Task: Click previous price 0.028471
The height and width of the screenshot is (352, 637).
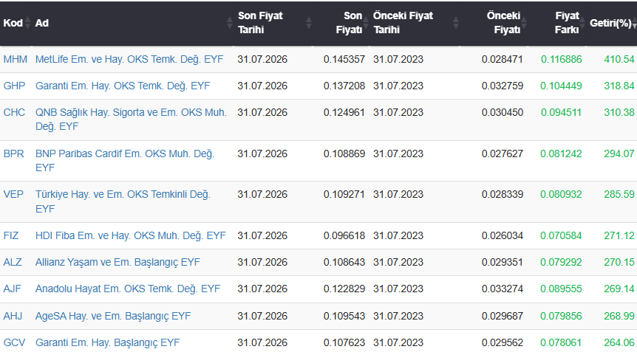Action: tap(503, 59)
